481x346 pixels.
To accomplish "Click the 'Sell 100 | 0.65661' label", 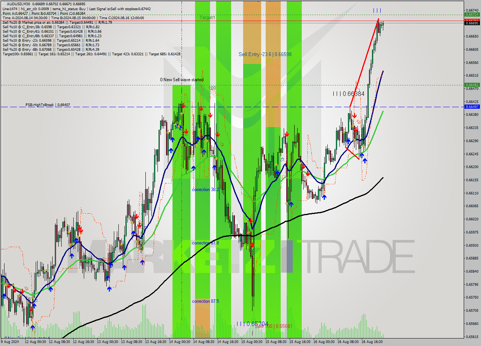I will (273, 326).
